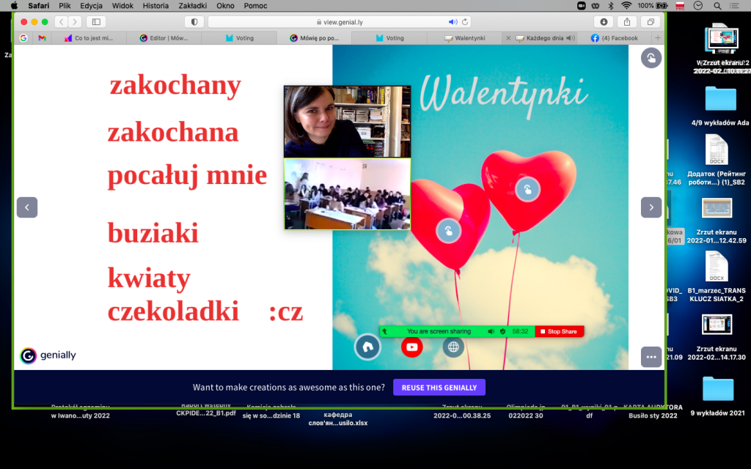751x469 pixels.
Task: Open the red YouTube button
Action: click(x=412, y=347)
